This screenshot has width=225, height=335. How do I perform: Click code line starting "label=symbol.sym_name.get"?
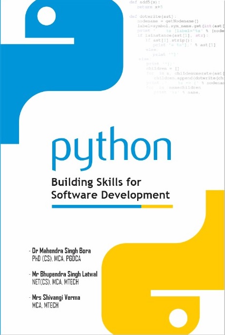(181, 26)
